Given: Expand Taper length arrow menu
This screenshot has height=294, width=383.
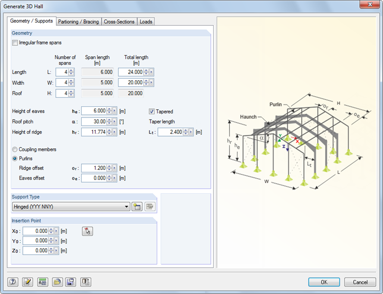Looking at the screenshot, I should pyautogui.click(x=191, y=132).
